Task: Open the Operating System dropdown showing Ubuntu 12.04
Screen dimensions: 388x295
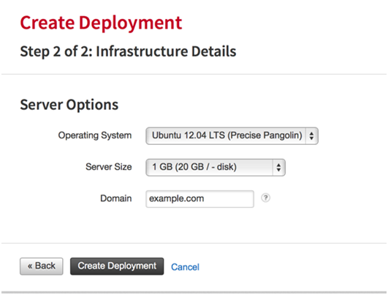Action: tap(232, 136)
